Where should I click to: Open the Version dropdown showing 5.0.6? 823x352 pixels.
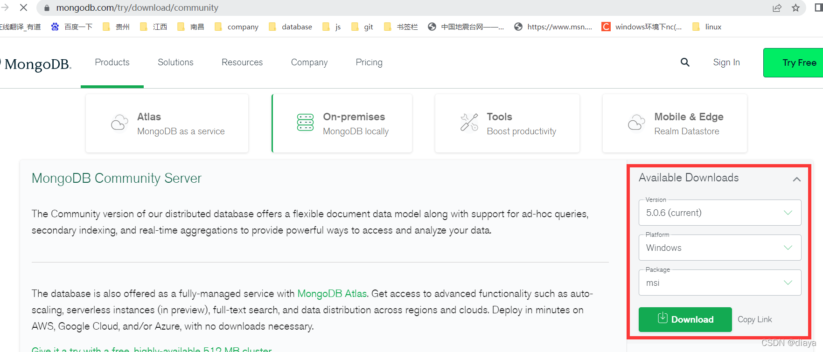[720, 213]
